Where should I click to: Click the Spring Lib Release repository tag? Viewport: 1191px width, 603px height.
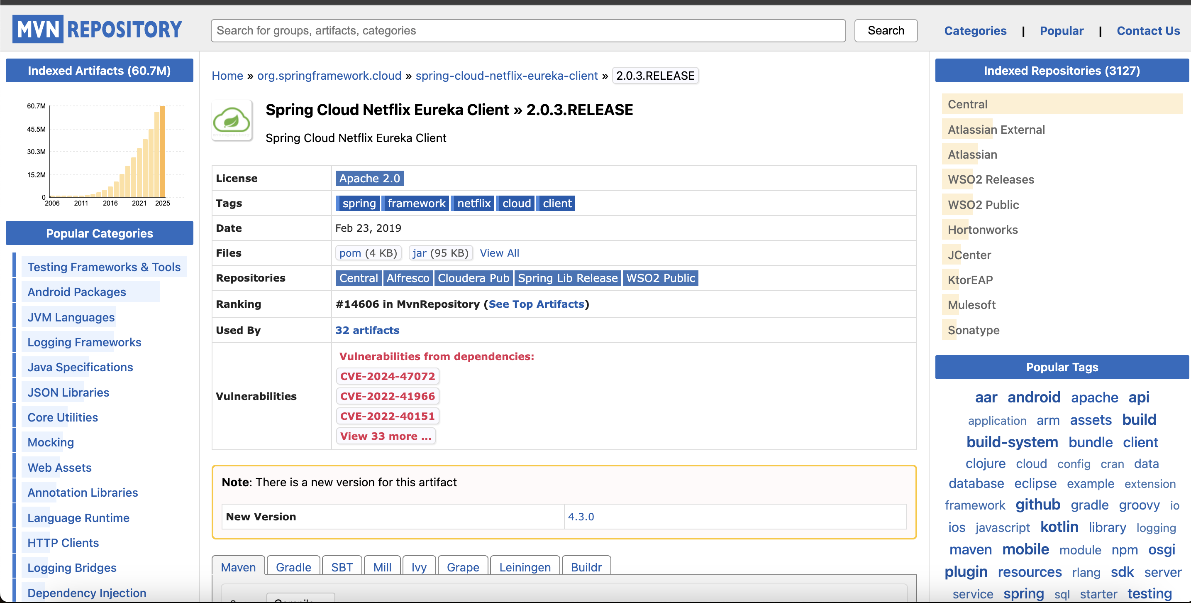click(567, 278)
